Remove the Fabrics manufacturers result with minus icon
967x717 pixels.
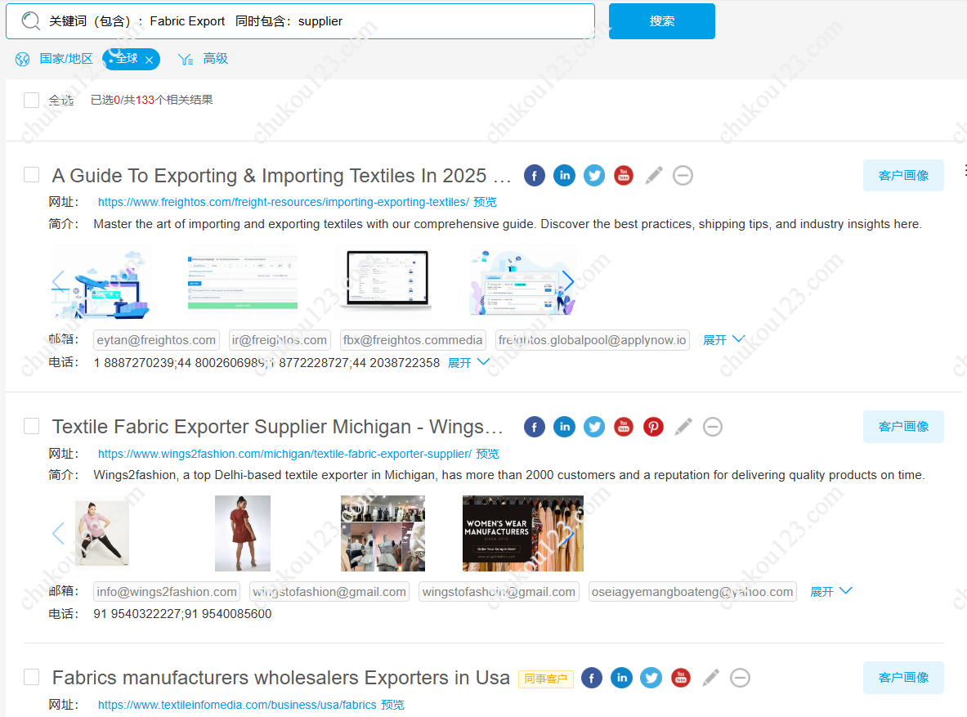740,678
